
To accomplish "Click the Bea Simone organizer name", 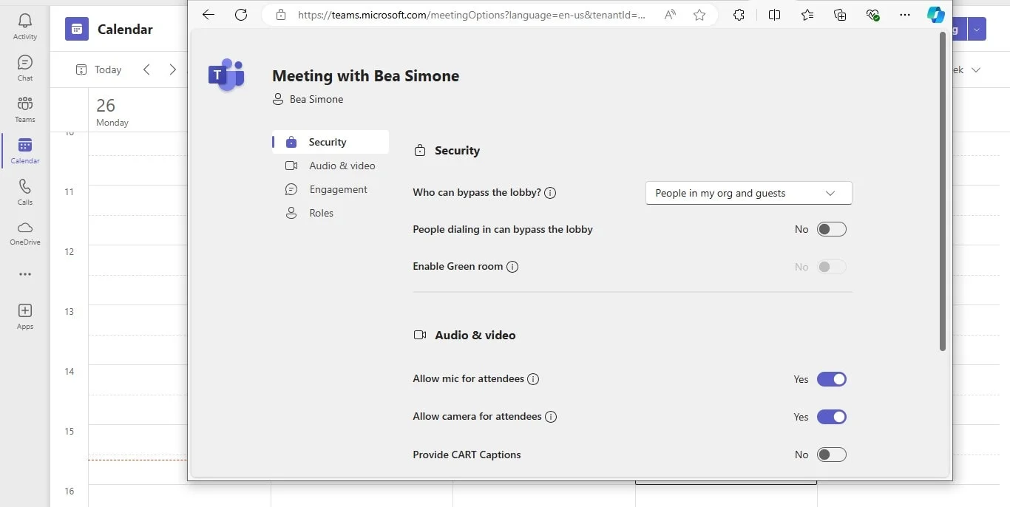I will click(316, 99).
